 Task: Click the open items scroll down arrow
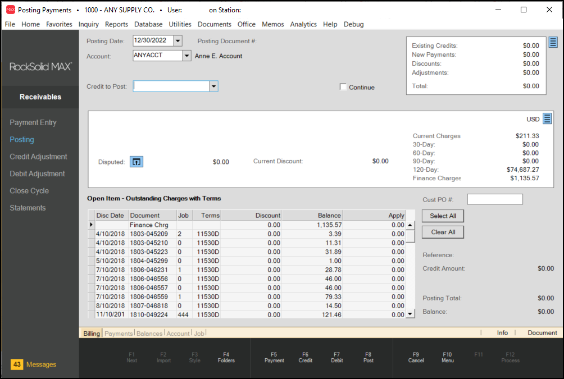[410, 314]
